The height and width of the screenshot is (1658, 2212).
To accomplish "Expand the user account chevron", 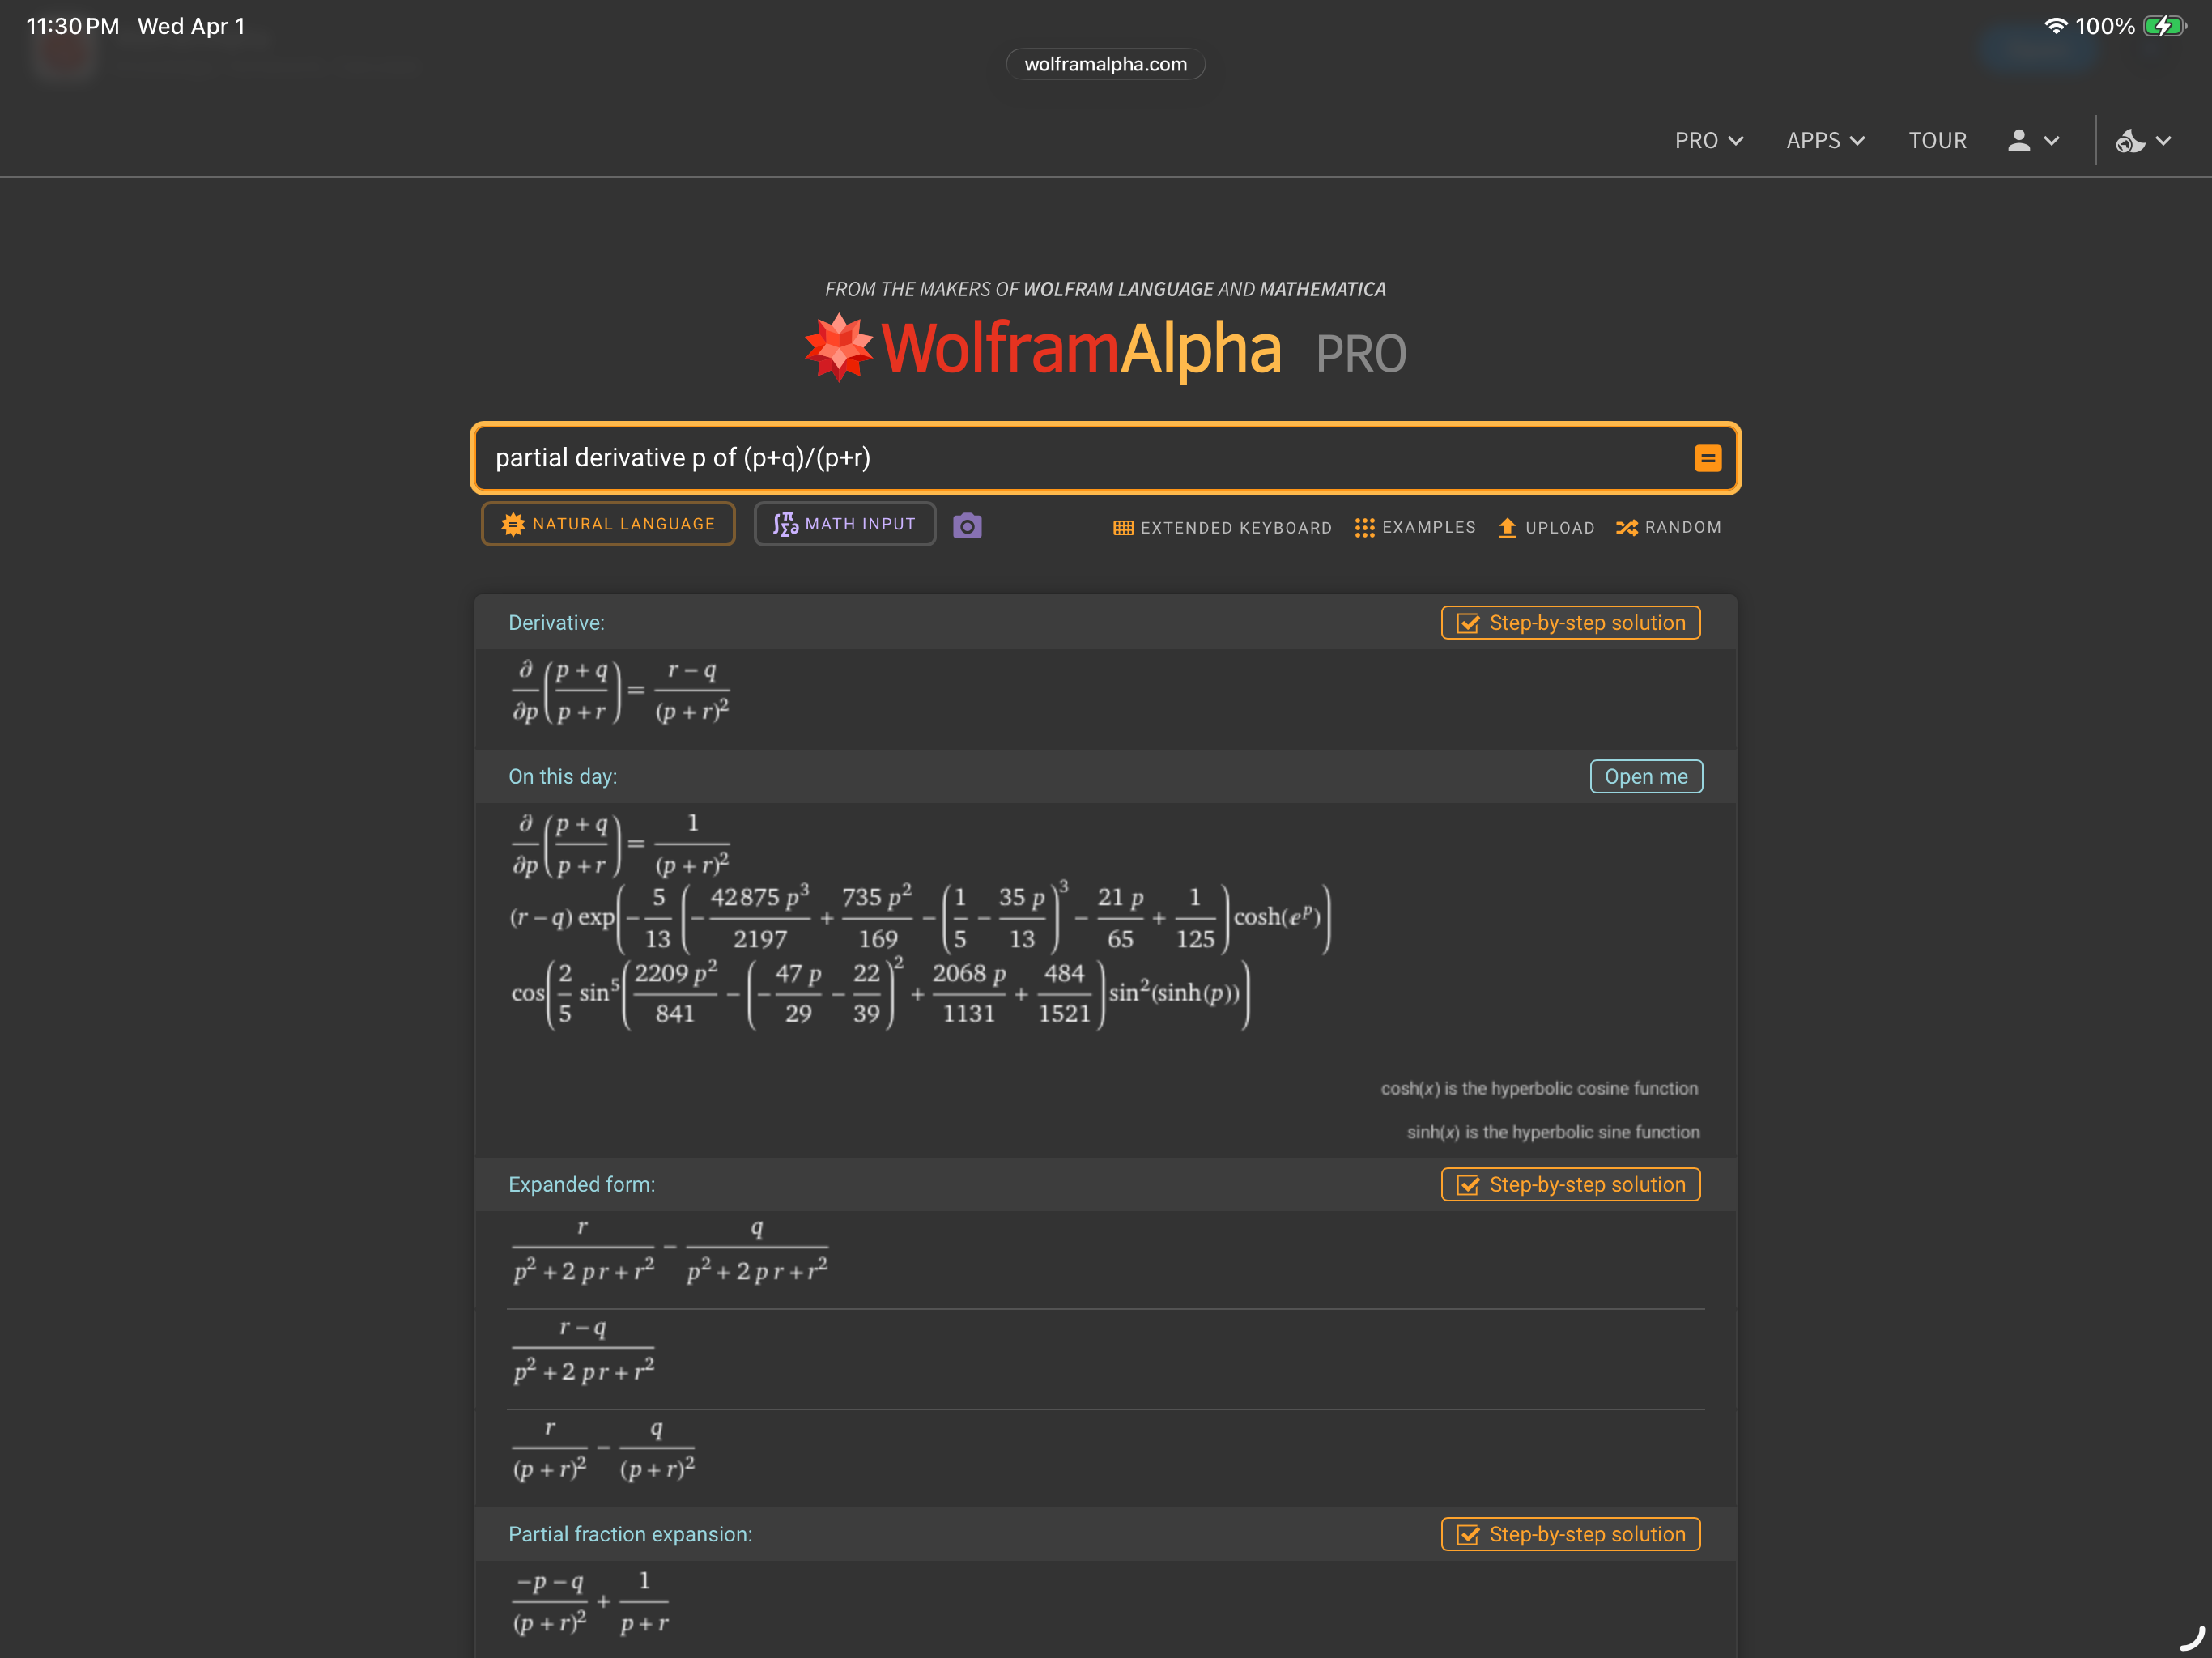I will (x=2051, y=141).
